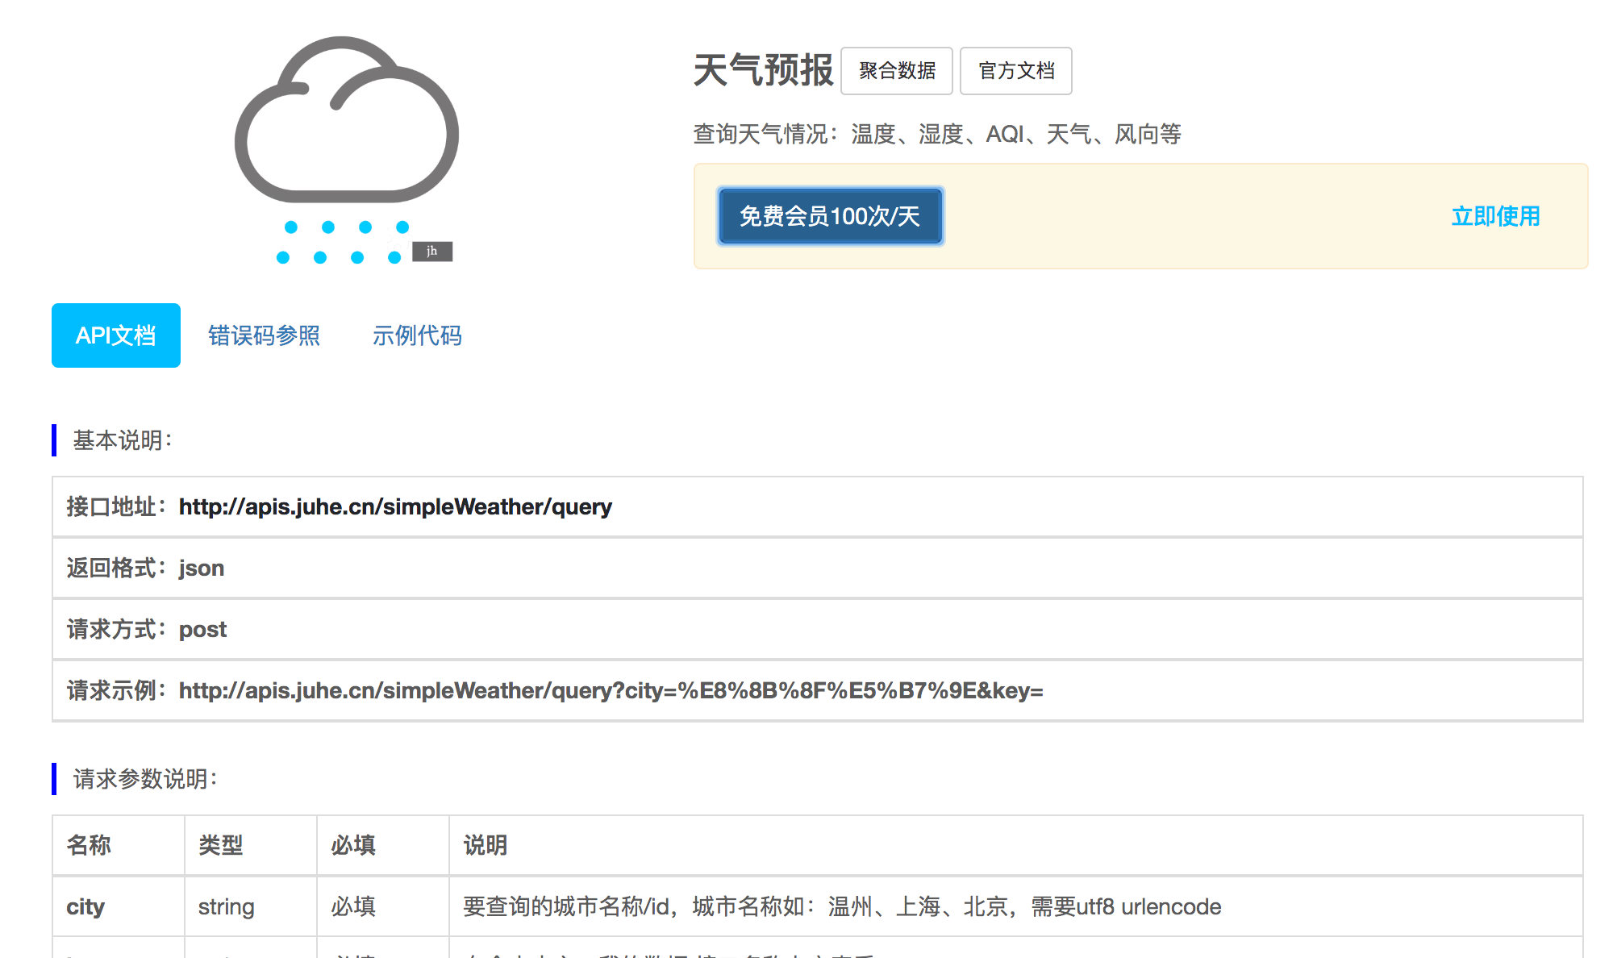Image resolution: width=1613 pixels, height=958 pixels.
Task: Click the rain cloud weather logo
Action: [x=346, y=150]
